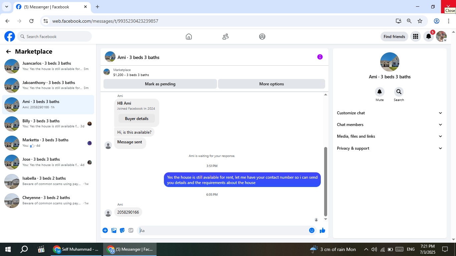Image resolution: width=456 pixels, height=256 pixels.
Task: Open the install app icon in address bar
Action: point(399,21)
